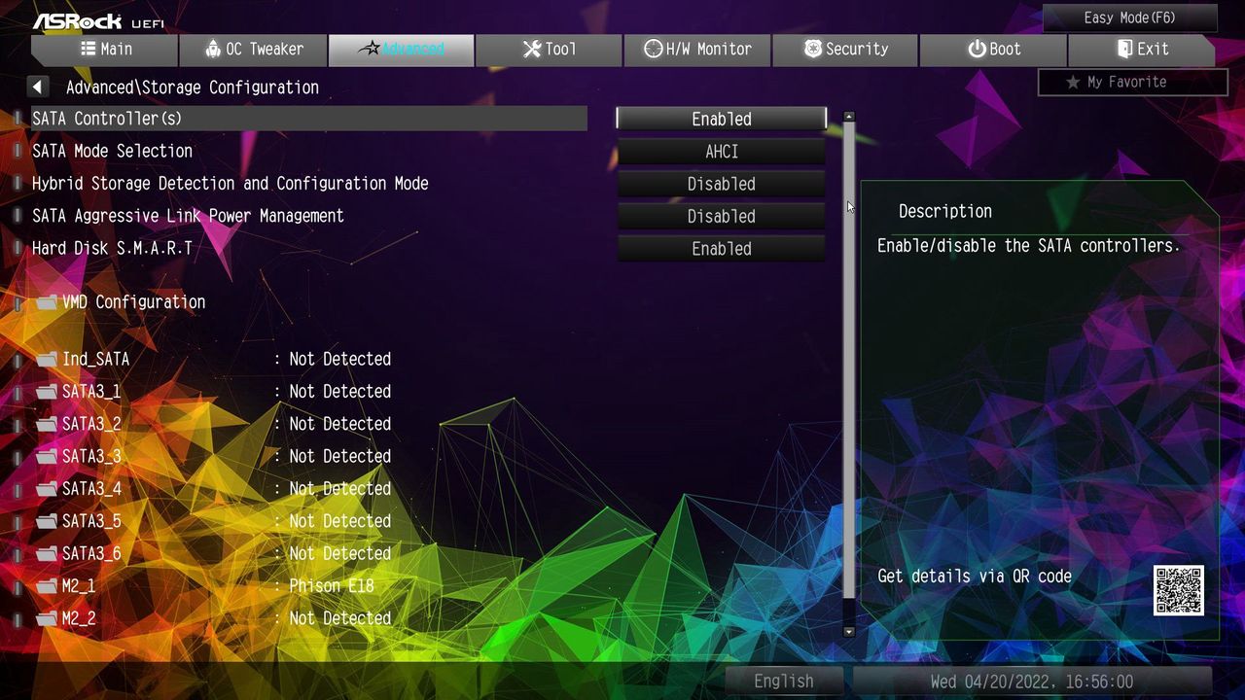This screenshot has height=700, width=1245.
Task: Click the M2_1 folder icon
Action: coord(48,586)
